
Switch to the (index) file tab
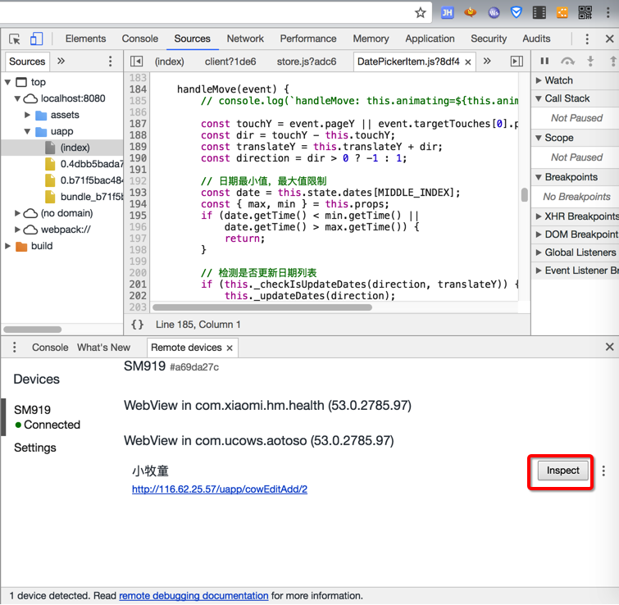[170, 61]
